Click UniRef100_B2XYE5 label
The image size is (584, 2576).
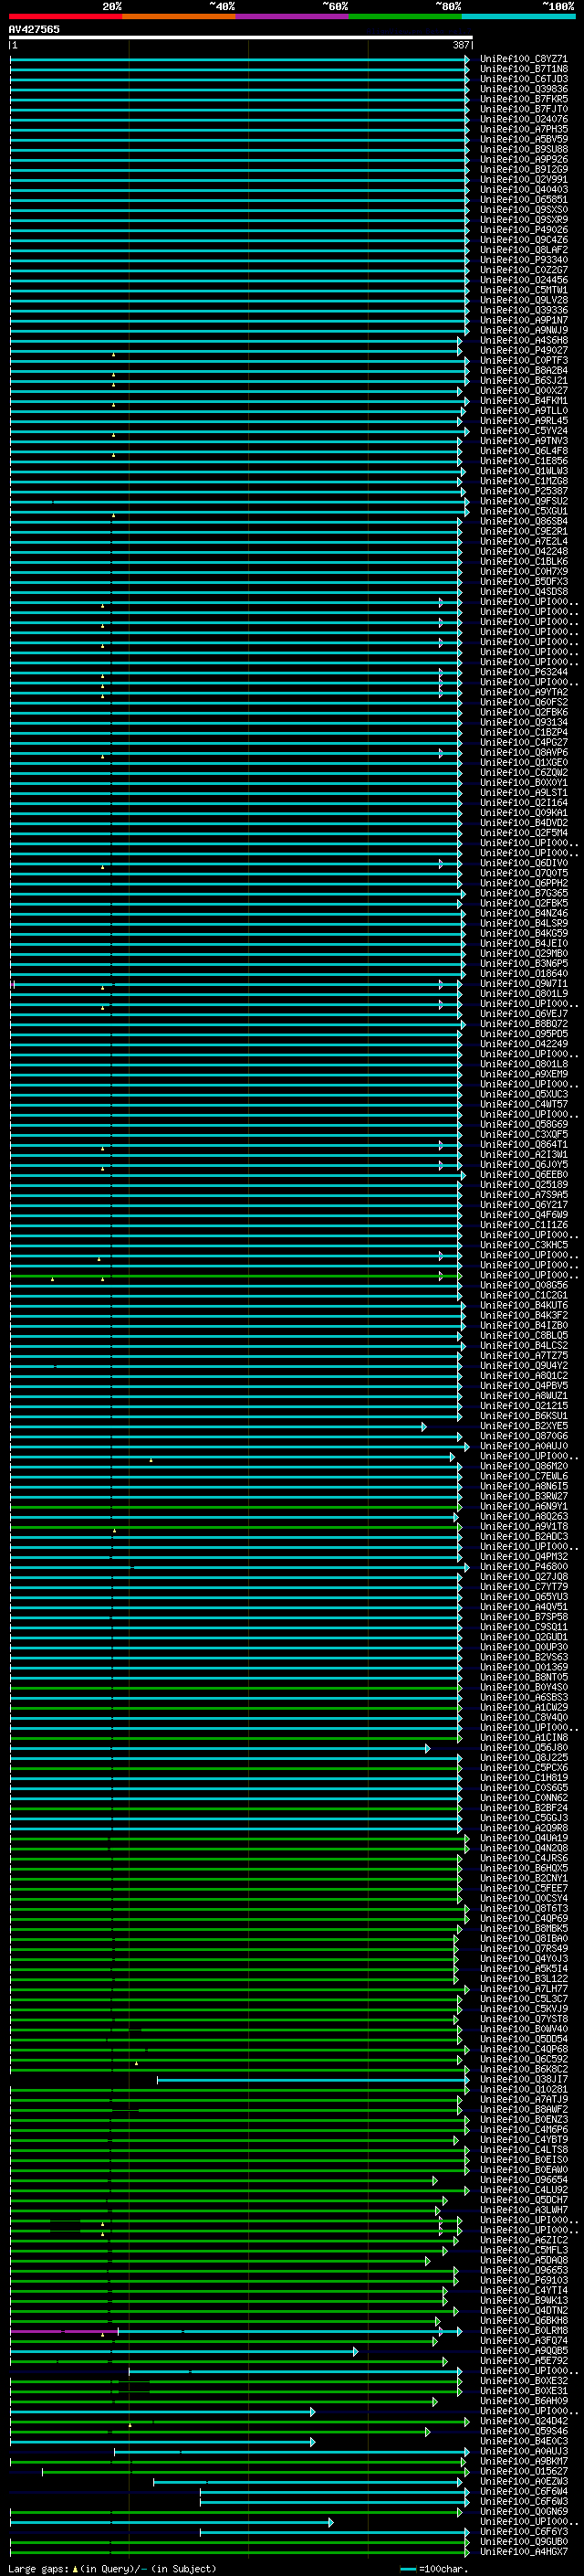pyautogui.click(x=524, y=1426)
